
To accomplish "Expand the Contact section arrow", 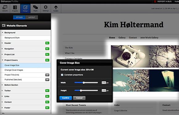I will click(2, 102).
